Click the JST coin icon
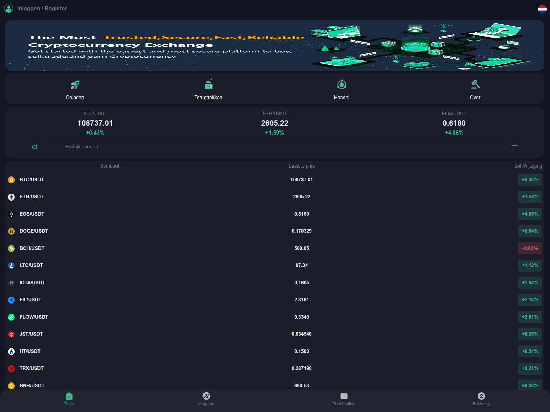Viewport: 550px width, 412px height. point(11,334)
